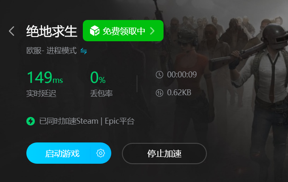
Task: Click the 绝地求生 game title
Action: [52, 31]
